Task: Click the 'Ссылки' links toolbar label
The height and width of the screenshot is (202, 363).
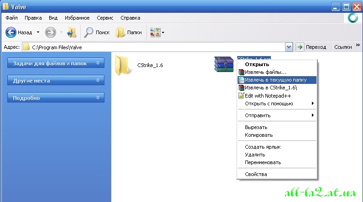Action: tap(343, 47)
